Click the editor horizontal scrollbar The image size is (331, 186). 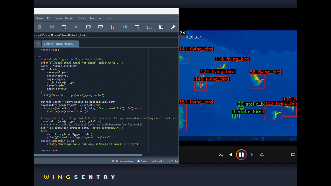click(88, 155)
